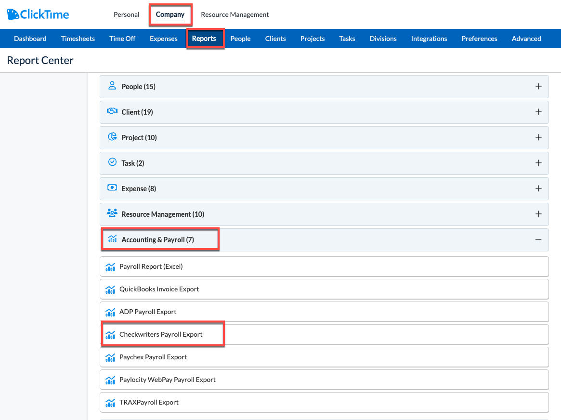Expand the Task (2) section plus

tap(538, 163)
